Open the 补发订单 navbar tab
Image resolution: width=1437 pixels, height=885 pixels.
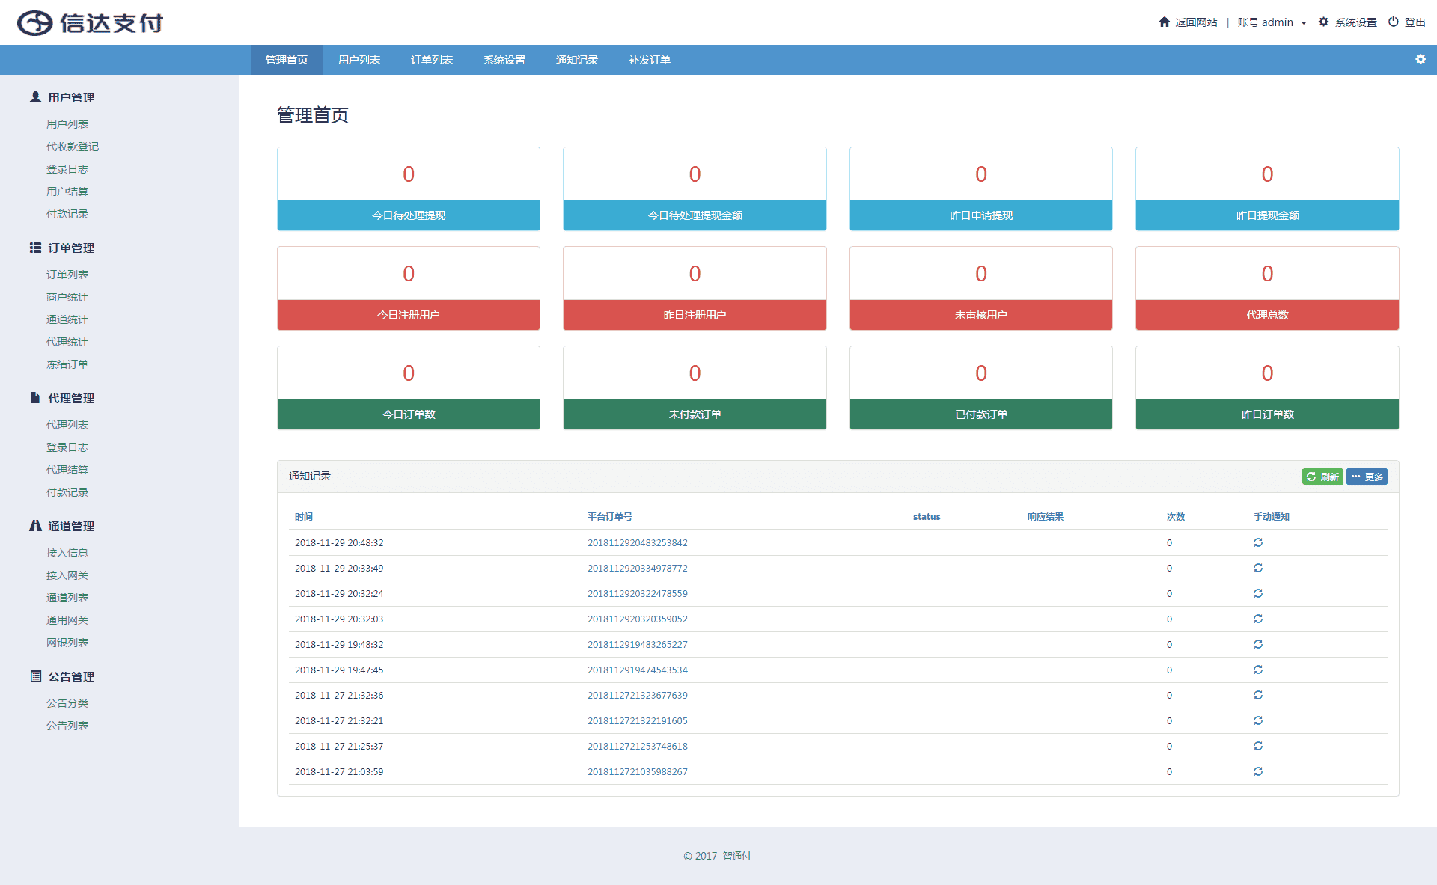tap(649, 60)
